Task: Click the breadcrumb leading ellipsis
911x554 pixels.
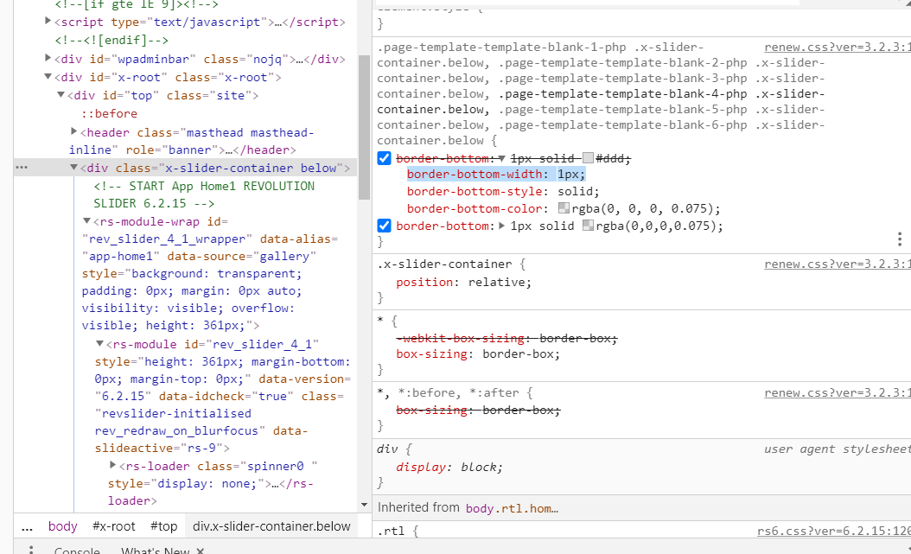Action: tap(28, 526)
